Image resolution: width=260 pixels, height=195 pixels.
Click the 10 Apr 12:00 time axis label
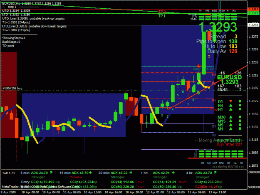tap(92, 193)
